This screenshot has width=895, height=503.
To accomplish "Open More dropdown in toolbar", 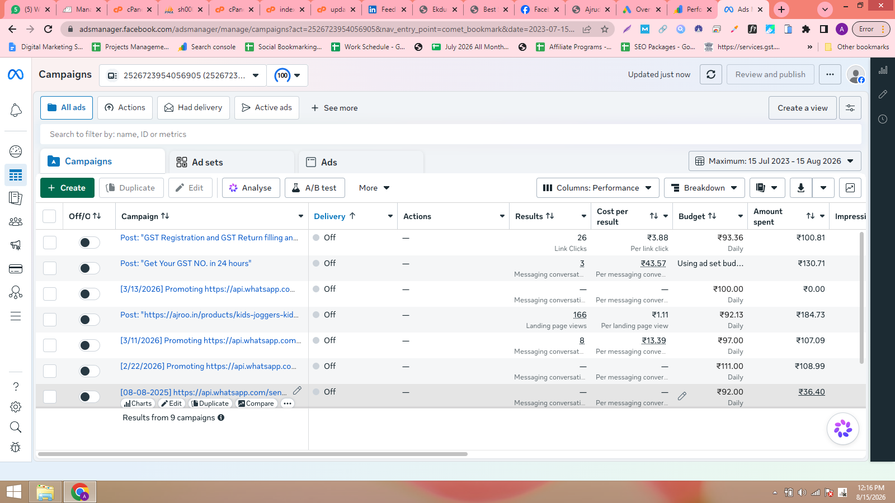I will pos(374,188).
